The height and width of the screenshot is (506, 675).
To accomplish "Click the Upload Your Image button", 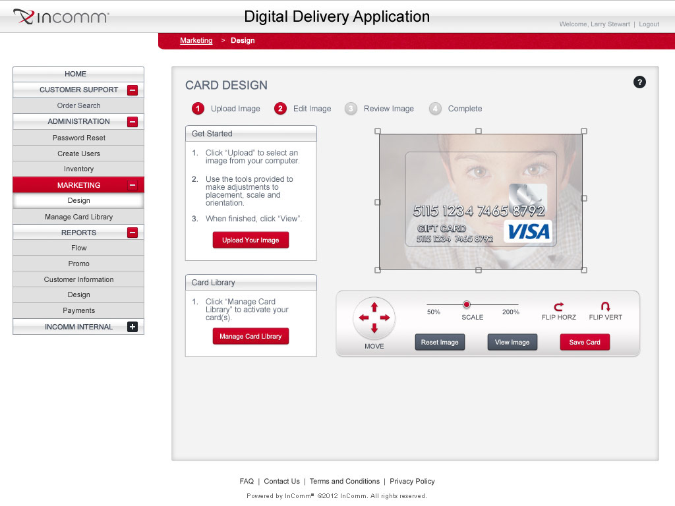I will (250, 240).
